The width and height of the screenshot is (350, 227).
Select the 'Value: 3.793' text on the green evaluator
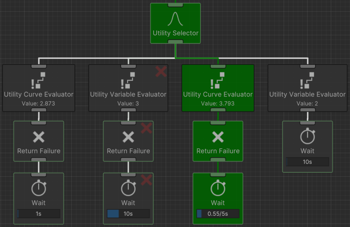pos(218,103)
